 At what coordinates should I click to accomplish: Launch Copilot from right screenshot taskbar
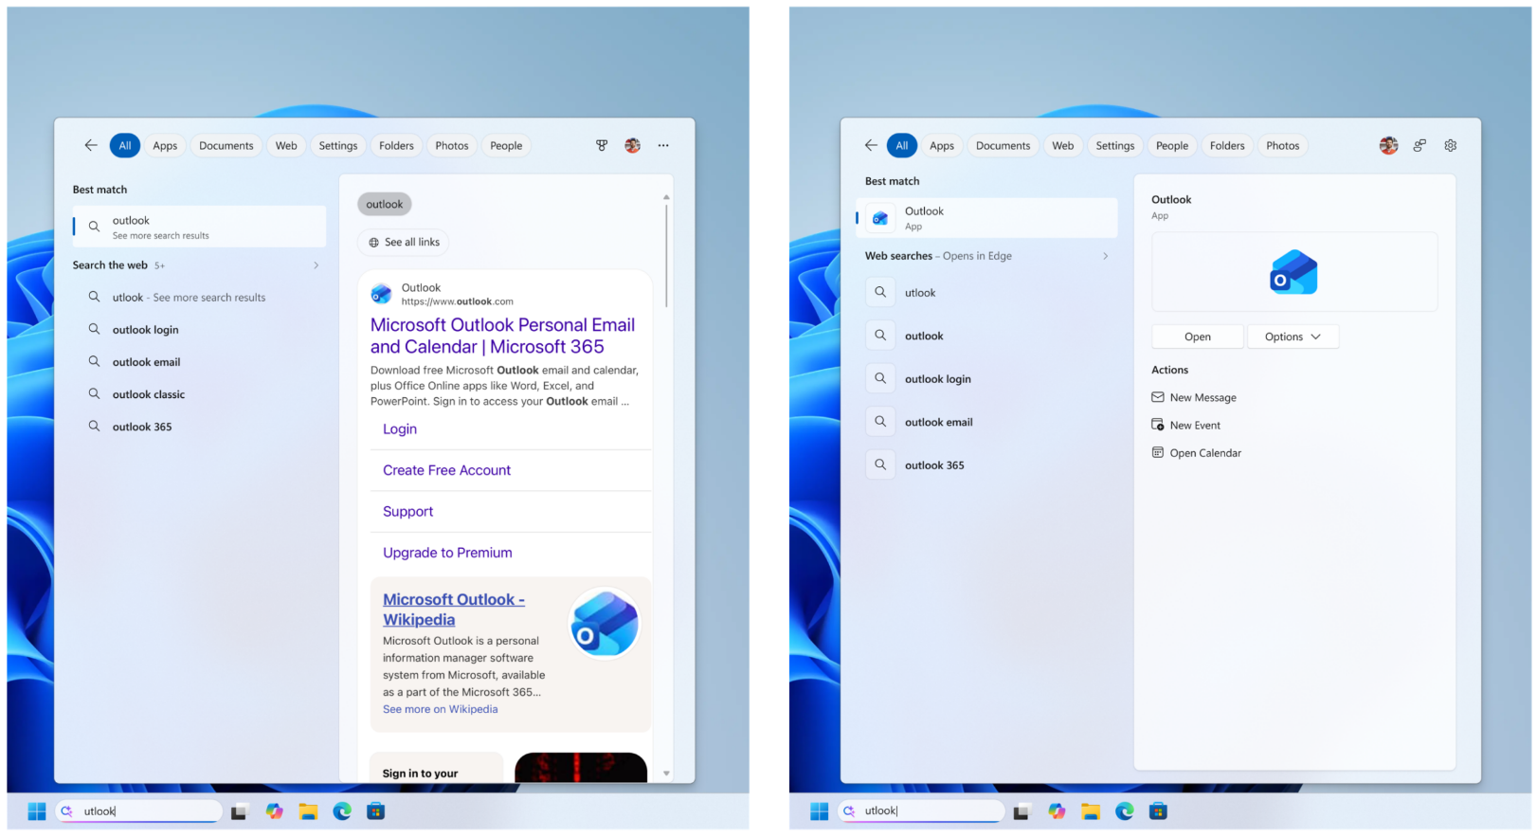[x=1057, y=811]
